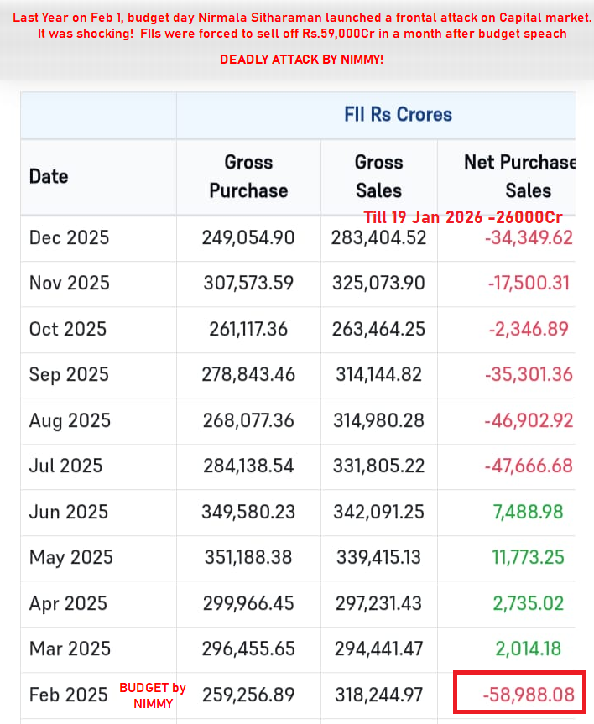Click net value -58,988.08
Screen dimensions: 594x724
[529, 695]
